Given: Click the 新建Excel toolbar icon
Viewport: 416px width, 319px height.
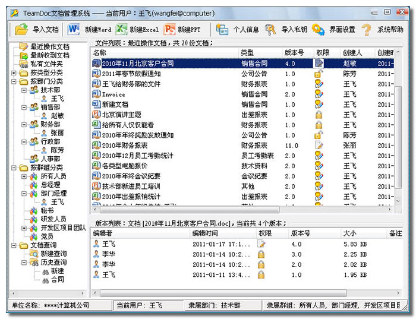Looking at the screenshot, I should point(122,29).
